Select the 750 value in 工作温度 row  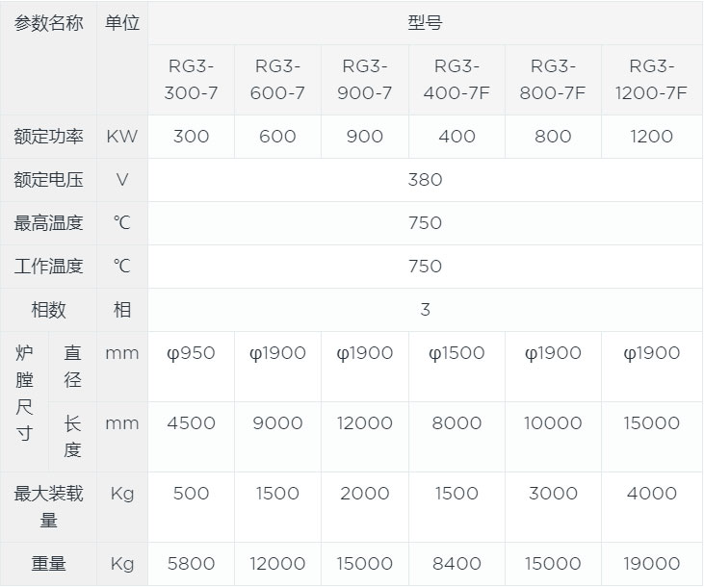click(x=425, y=267)
